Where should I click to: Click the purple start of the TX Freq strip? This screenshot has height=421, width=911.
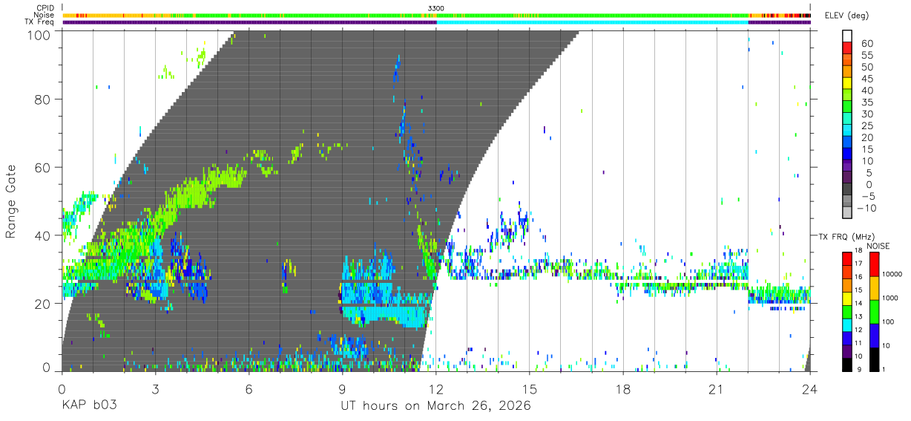[249, 22]
